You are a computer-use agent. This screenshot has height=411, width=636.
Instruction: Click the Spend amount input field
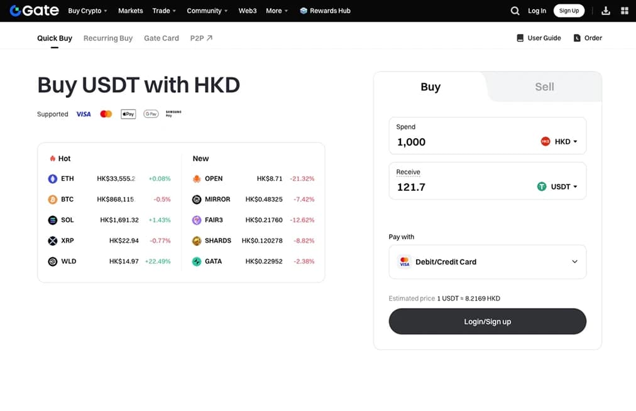pos(462,142)
